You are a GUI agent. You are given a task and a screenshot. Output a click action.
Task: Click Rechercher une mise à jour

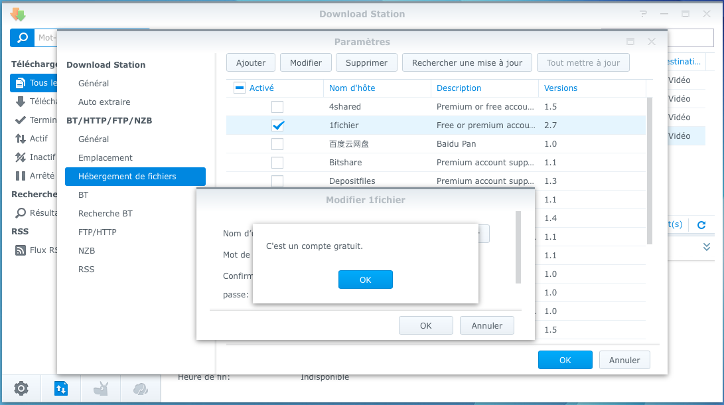pyautogui.click(x=467, y=63)
